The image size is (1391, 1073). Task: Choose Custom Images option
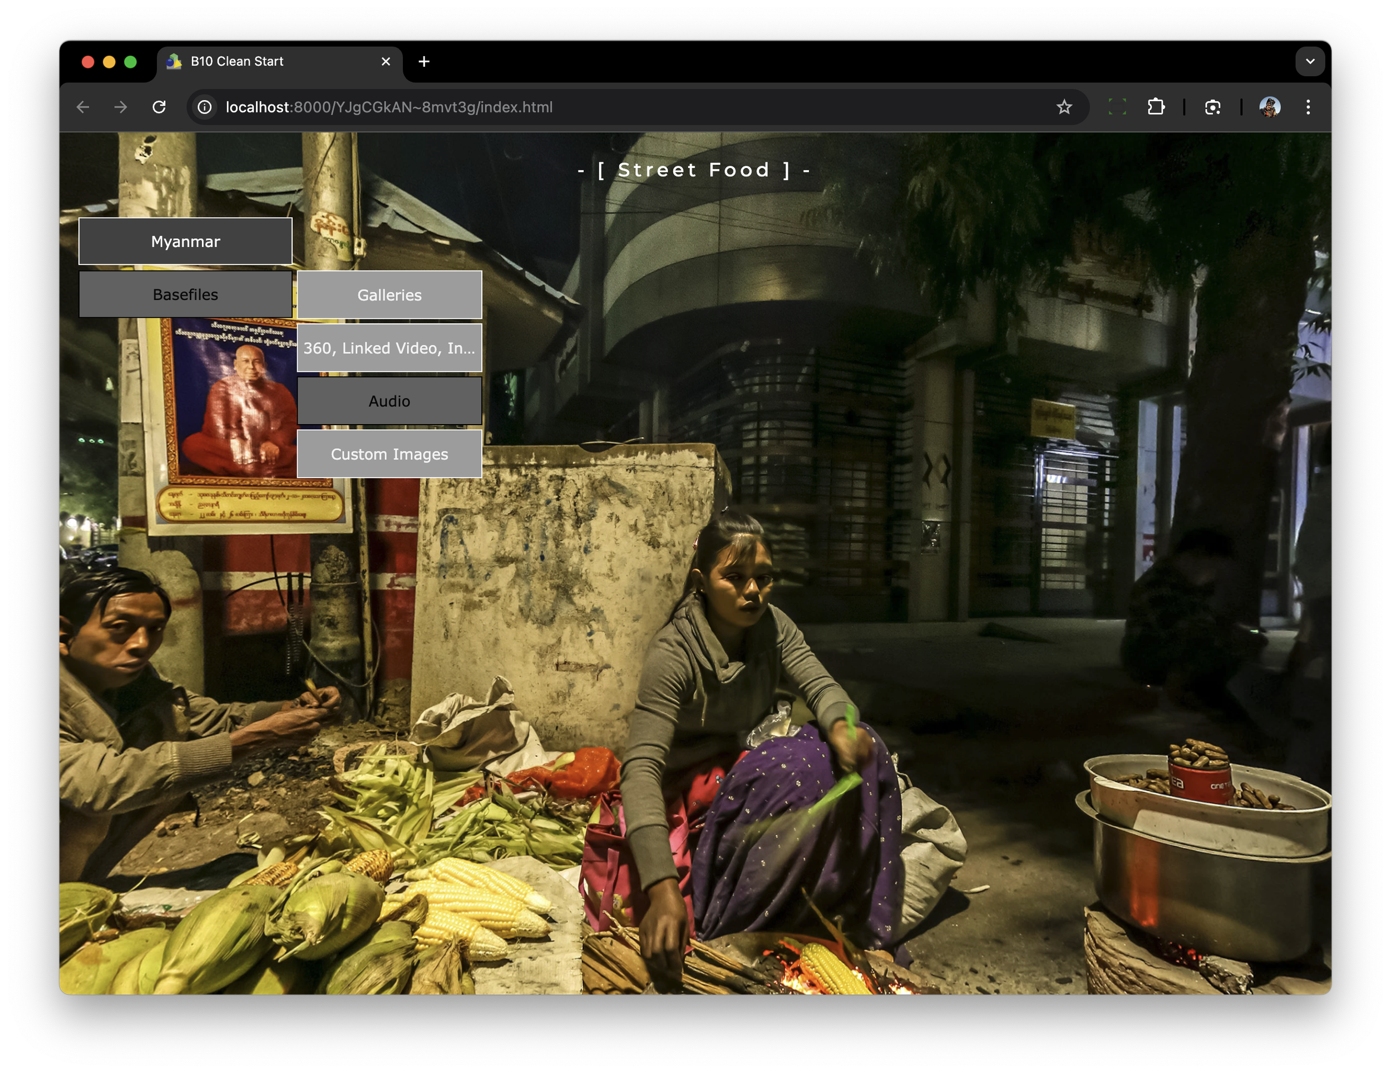[x=389, y=454]
